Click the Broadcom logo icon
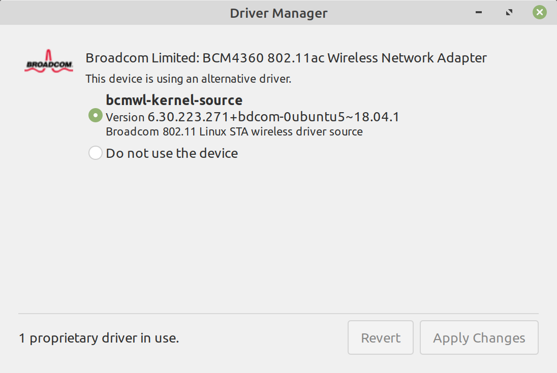The height and width of the screenshot is (373, 557). pyautogui.click(x=49, y=61)
